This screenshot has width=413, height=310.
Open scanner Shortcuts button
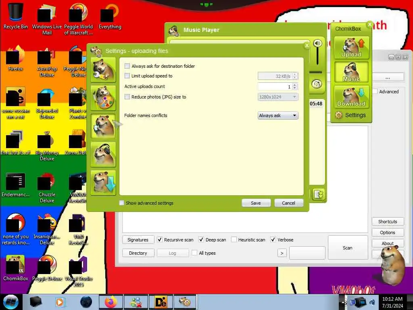click(388, 222)
